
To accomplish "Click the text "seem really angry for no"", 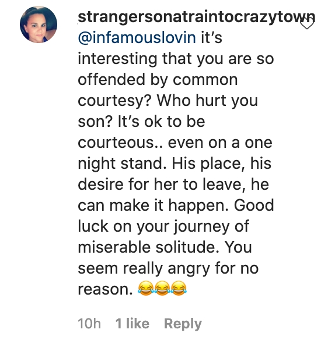I will (x=168, y=268).
